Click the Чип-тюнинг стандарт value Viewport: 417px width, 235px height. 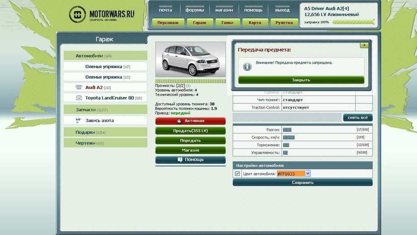pos(293,100)
